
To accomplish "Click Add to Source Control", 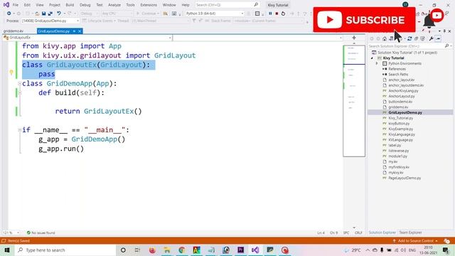I will [x=415, y=241].
